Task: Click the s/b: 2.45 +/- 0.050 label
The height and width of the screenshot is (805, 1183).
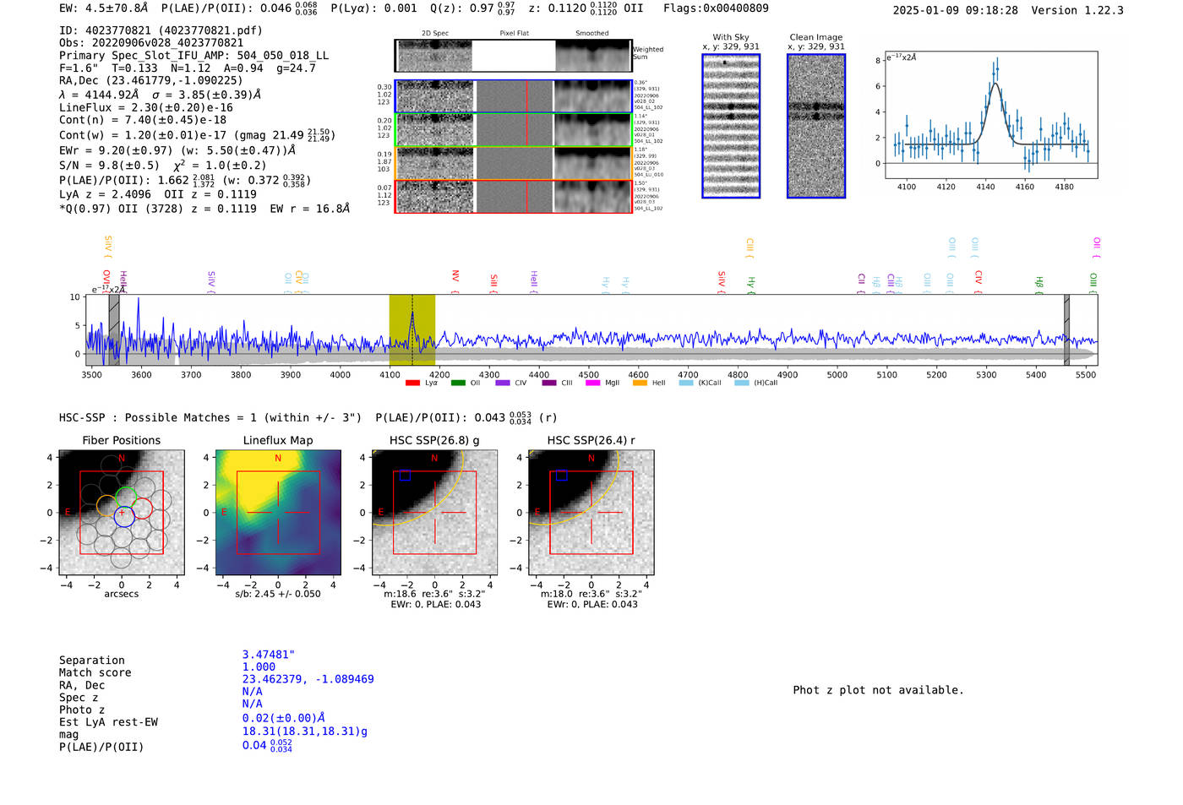Action: (278, 594)
